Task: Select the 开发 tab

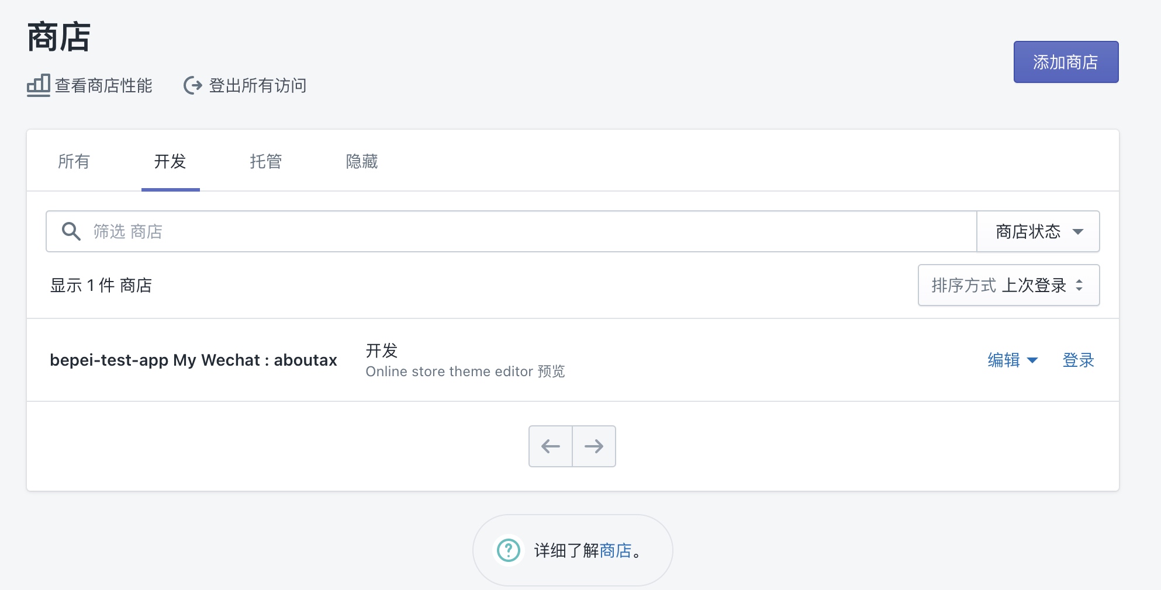Action: [170, 161]
